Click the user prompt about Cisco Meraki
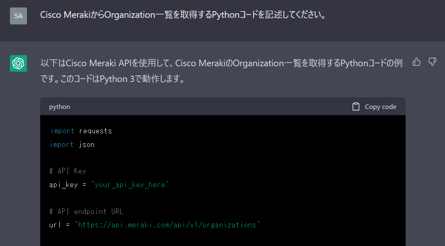 tap(184, 15)
